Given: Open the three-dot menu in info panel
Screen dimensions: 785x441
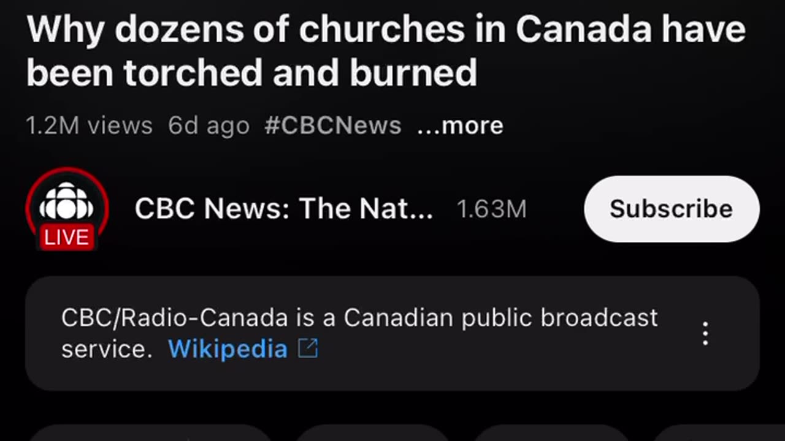Looking at the screenshot, I should [x=705, y=334].
